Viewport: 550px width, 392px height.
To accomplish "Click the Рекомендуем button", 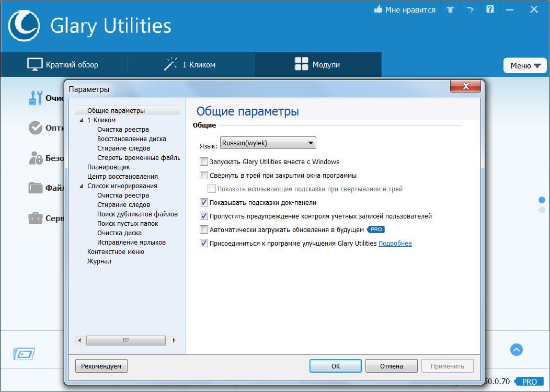I will point(101,366).
